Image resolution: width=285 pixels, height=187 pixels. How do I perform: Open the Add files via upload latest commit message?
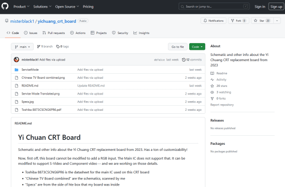pyautogui.click(x=52, y=59)
